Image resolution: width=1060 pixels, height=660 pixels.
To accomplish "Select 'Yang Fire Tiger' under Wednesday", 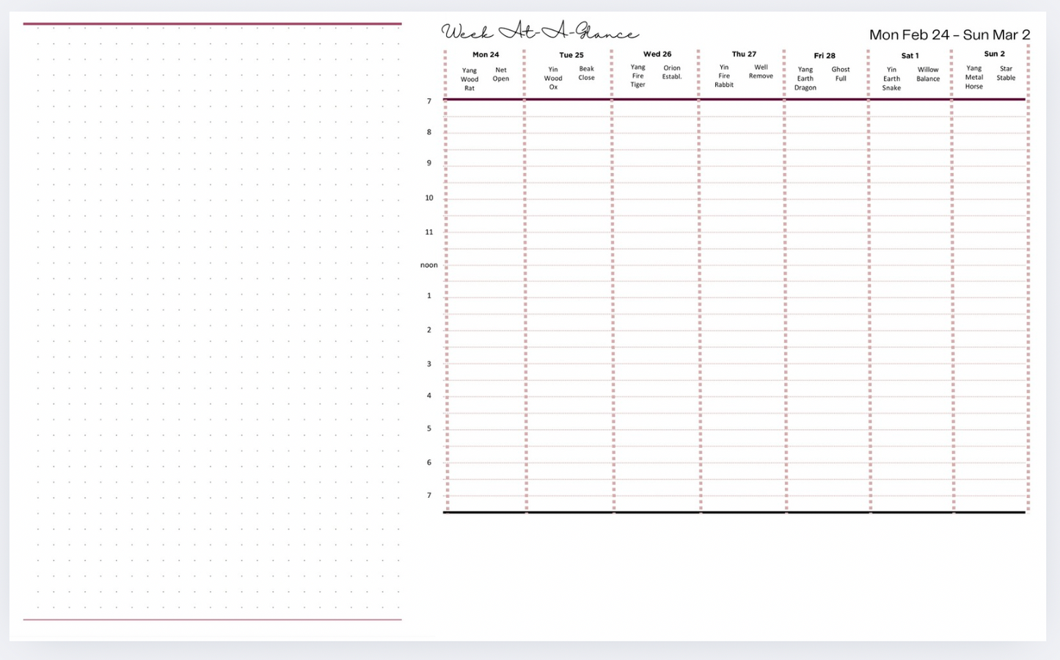I will 638,76.
